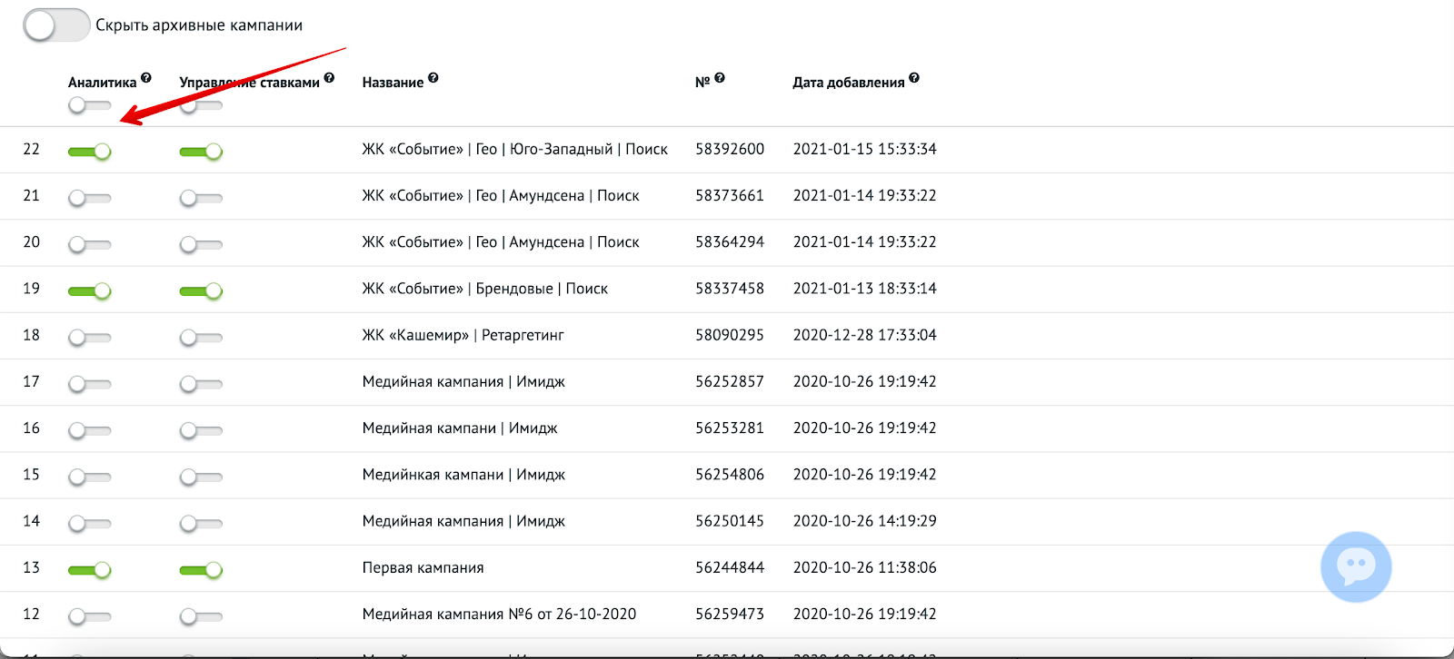Click Медийная кампания №6 от 26-10-2020
Viewport: 1454px width, 659px height.
500,614
